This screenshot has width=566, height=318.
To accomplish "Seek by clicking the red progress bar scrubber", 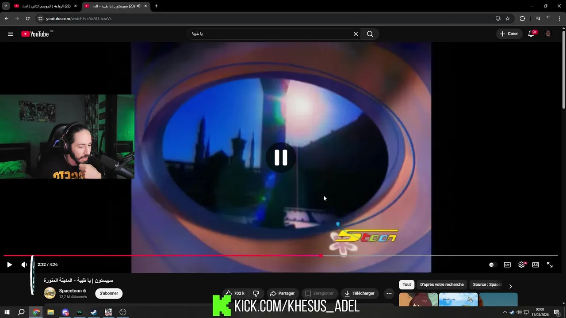I will (321, 256).
